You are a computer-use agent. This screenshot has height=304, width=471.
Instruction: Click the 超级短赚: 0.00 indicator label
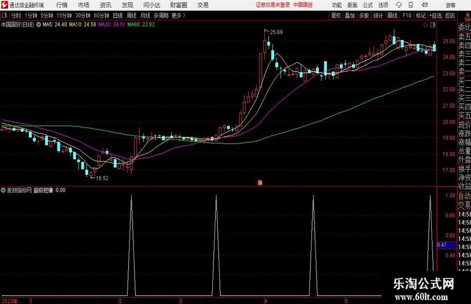(49, 190)
